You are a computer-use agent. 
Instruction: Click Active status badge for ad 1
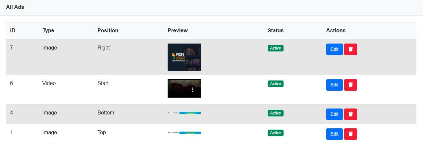tap(275, 133)
